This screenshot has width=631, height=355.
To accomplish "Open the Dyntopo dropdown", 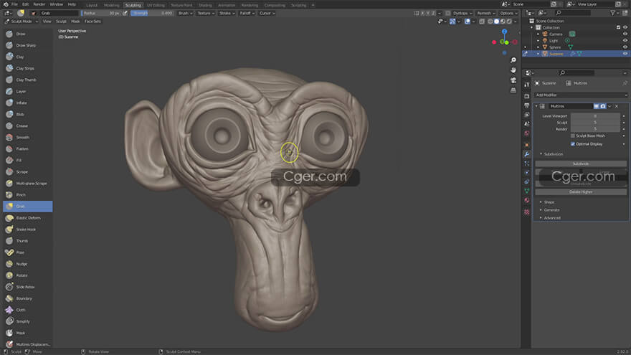I will tap(462, 14).
